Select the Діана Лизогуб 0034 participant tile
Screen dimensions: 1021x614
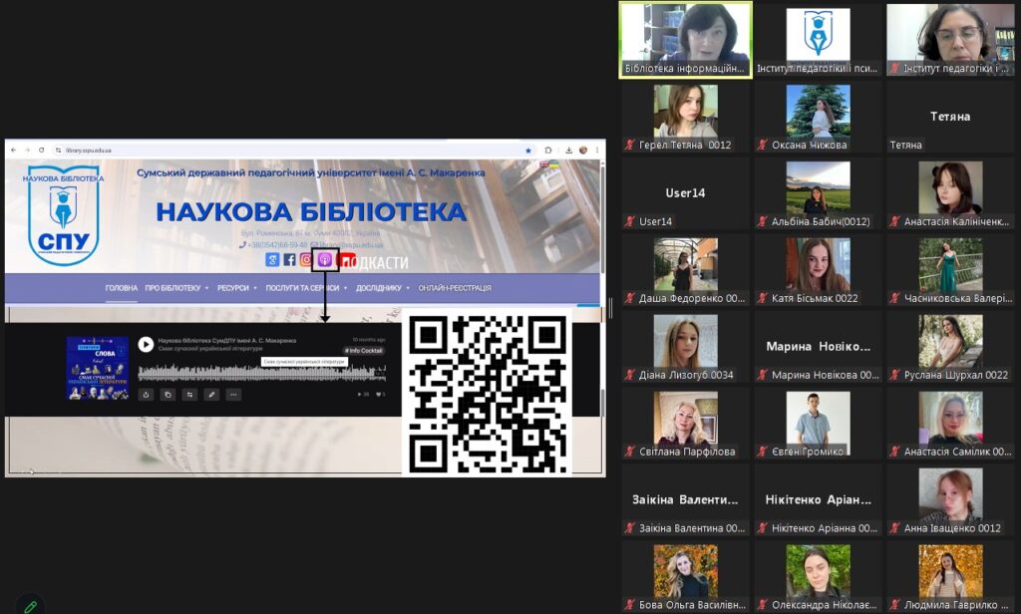tap(685, 348)
